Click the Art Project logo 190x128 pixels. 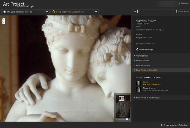(x=18, y=5)
